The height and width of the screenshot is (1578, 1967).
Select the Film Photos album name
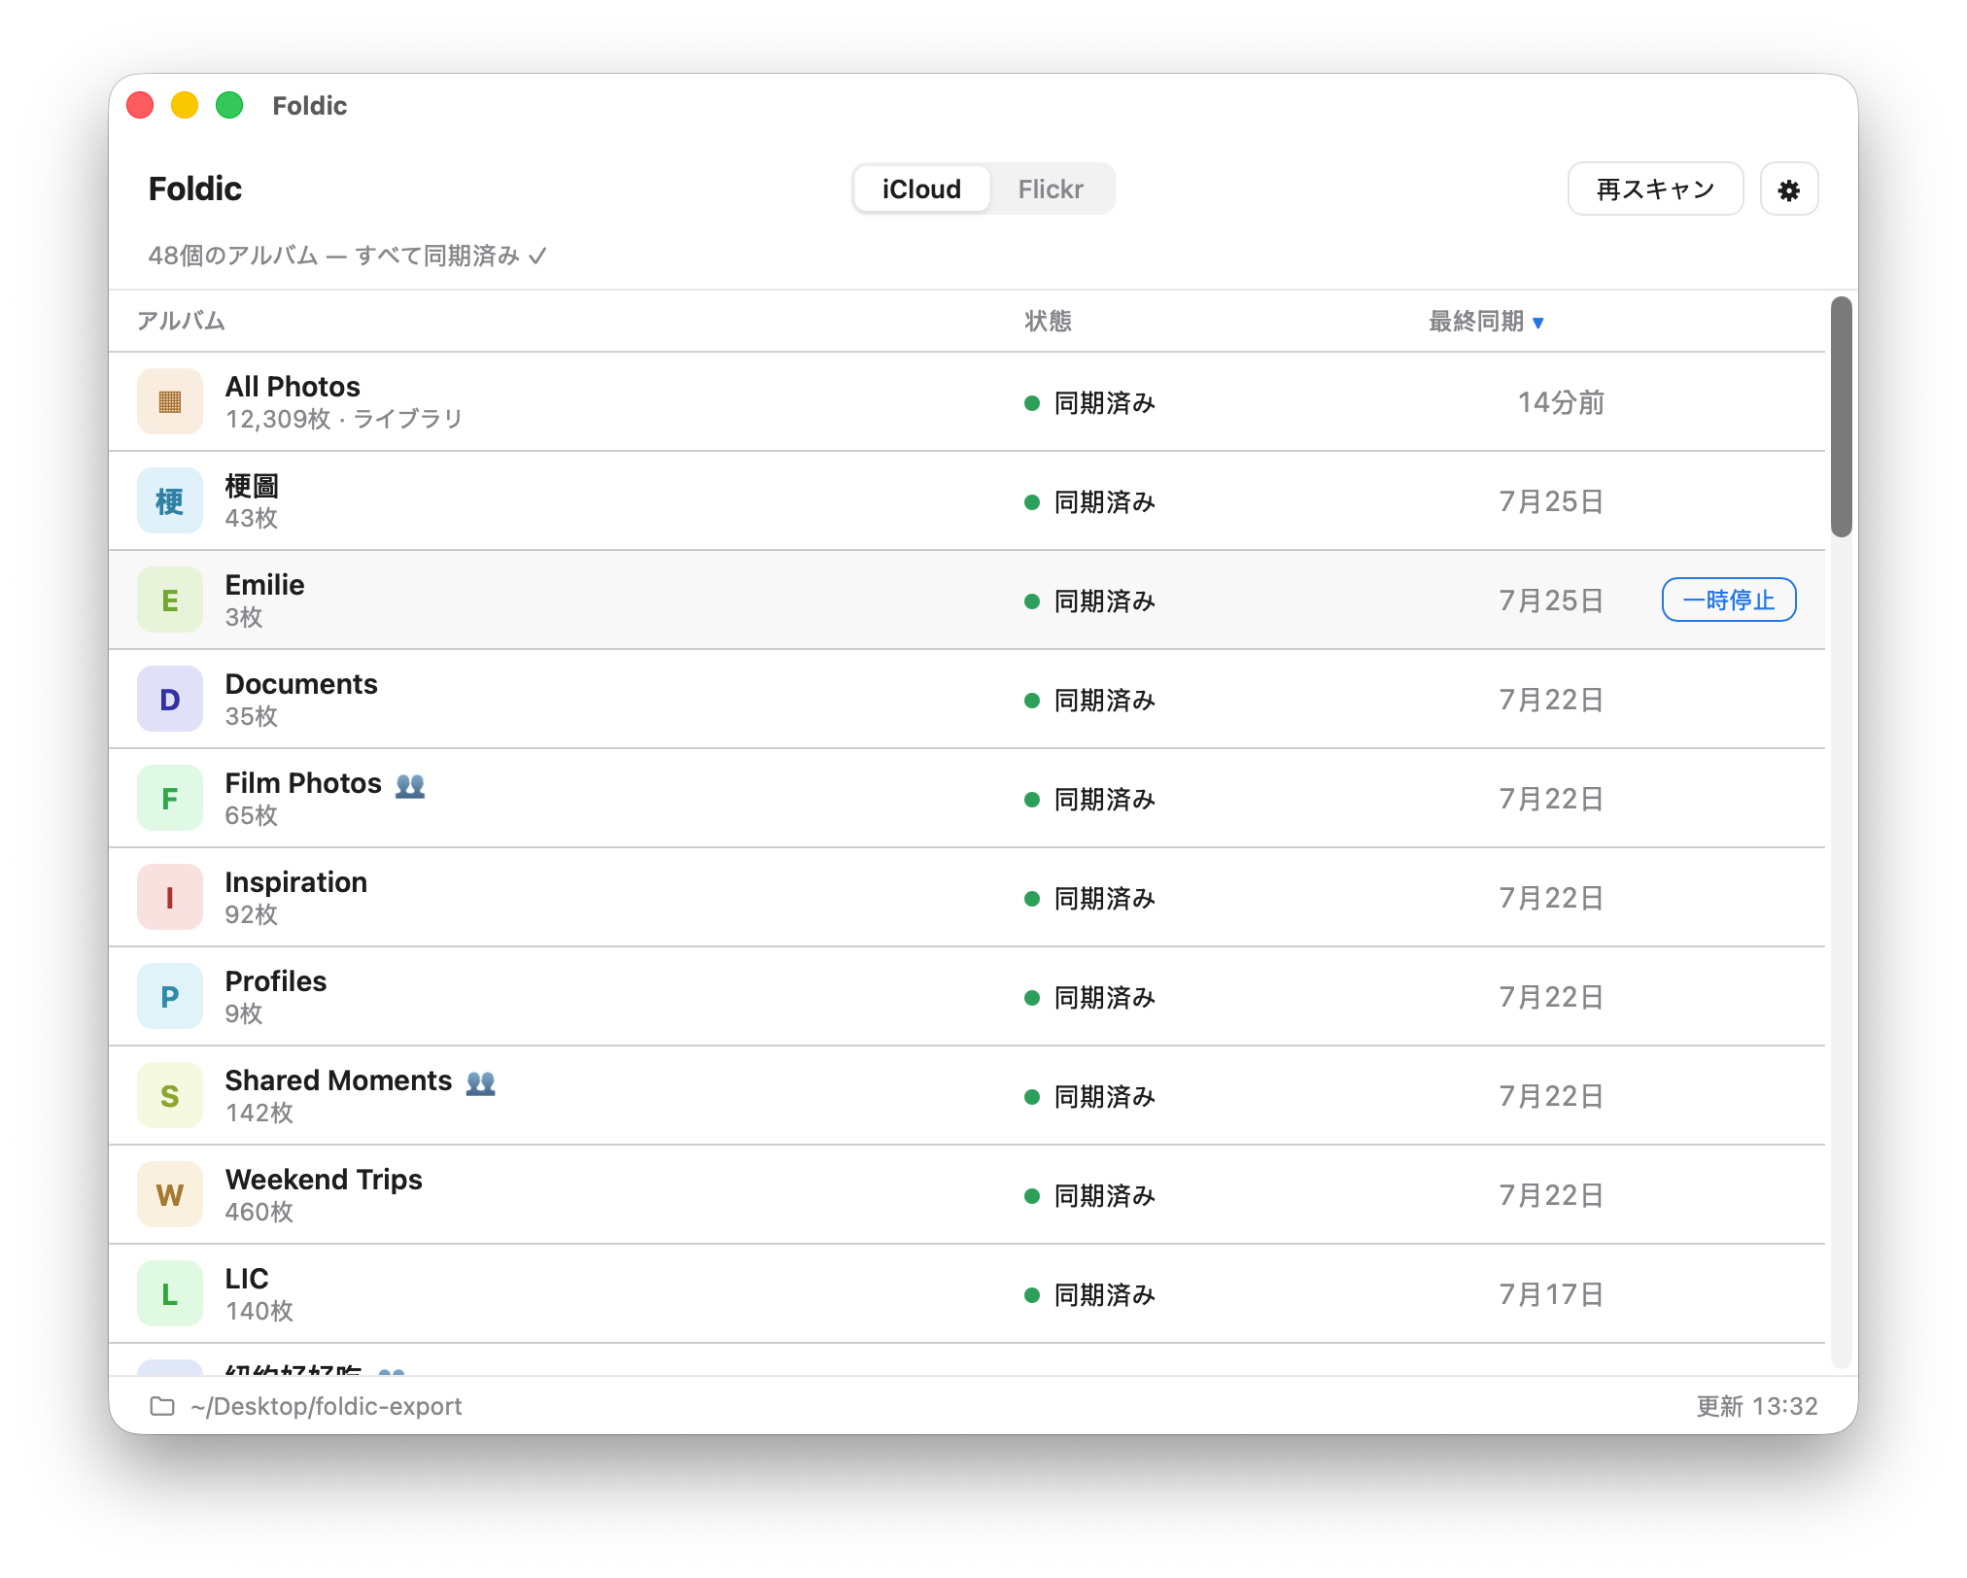[x=303, y=783]
